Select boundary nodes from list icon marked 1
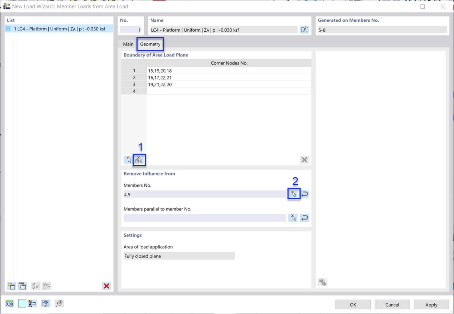 (139, 160)
